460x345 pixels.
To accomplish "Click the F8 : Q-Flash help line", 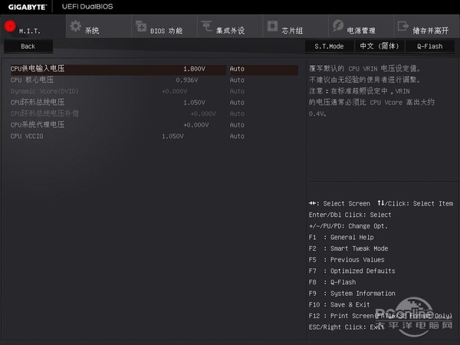I will 333,282.
